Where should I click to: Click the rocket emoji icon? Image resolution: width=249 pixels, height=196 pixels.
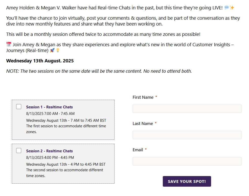[52, 50]
